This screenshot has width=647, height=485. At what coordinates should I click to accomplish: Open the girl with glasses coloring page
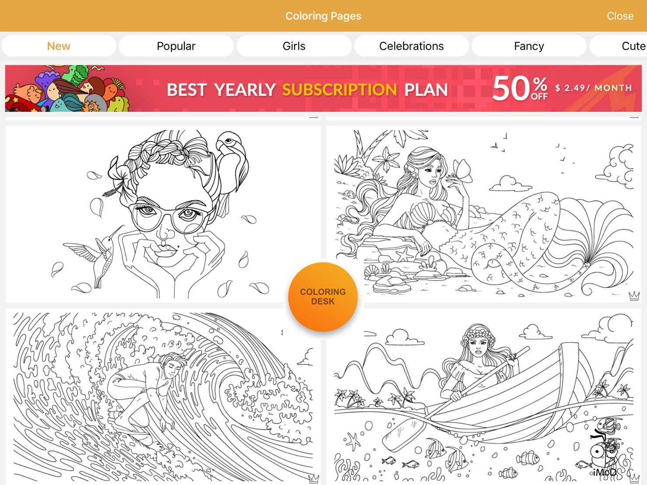pyautogui.click(x=163, y=214)
